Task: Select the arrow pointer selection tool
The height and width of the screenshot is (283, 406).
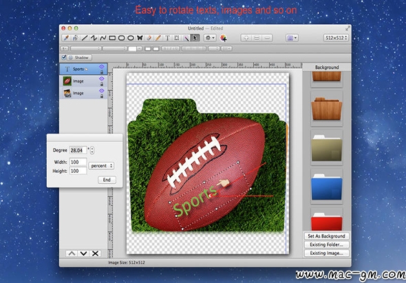Action: click(195, 38)
